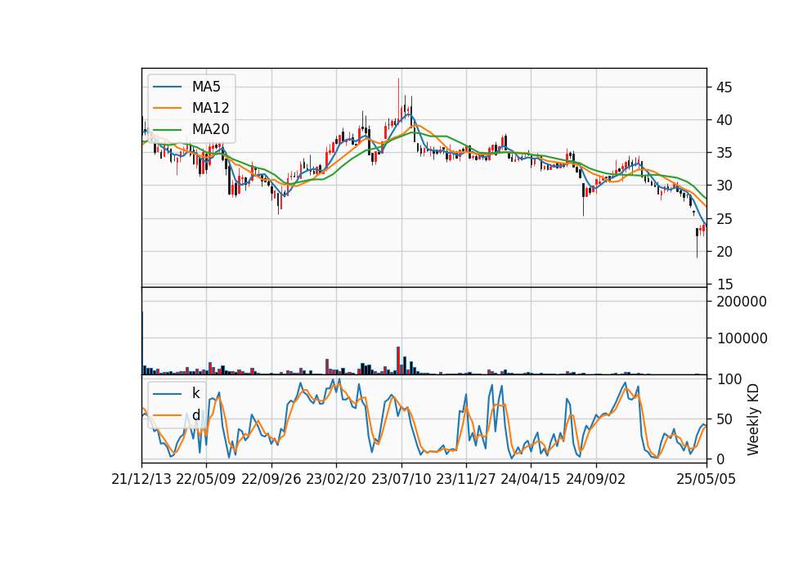The width and height of the screenshot is (785, 564).
Task: Click the date label 23/07/10
Action: tap(401, 479)
